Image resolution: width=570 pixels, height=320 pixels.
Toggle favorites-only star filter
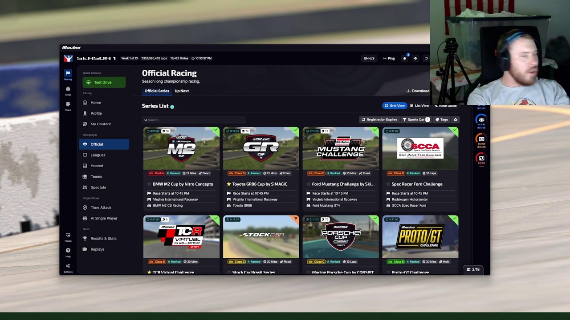tap(455, 120)
